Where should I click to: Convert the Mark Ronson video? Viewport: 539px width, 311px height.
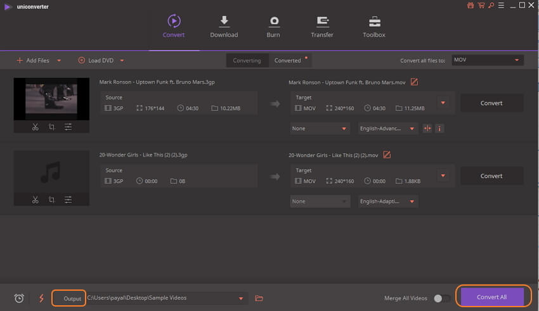pyautogui.click(x=491, y=103)
